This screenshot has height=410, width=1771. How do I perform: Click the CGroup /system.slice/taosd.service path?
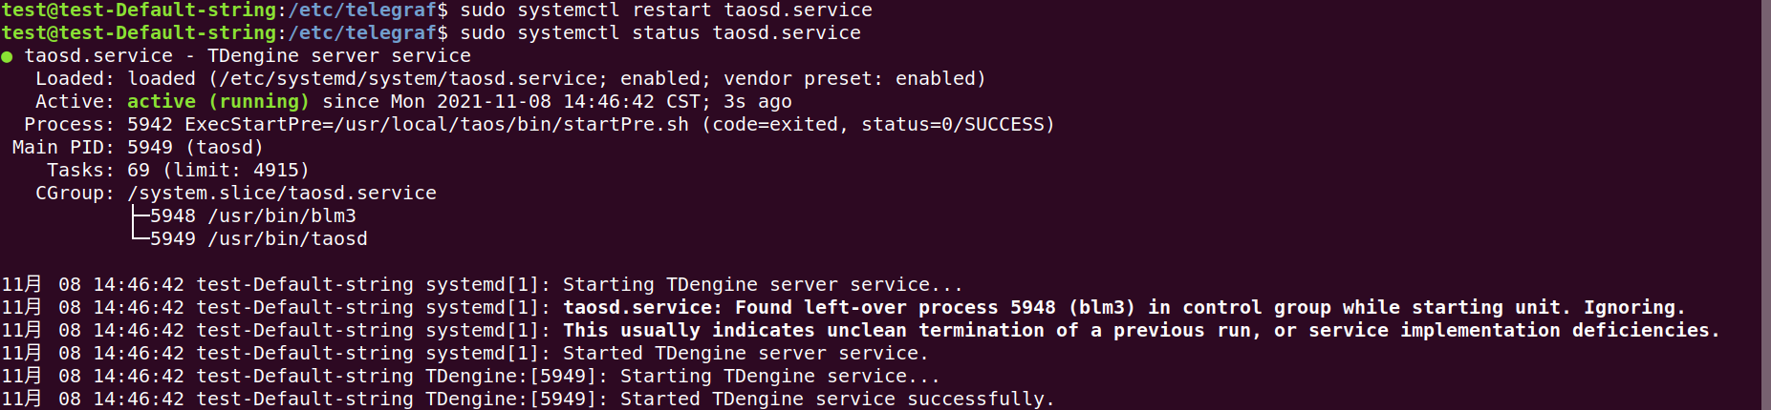point(282,194)
